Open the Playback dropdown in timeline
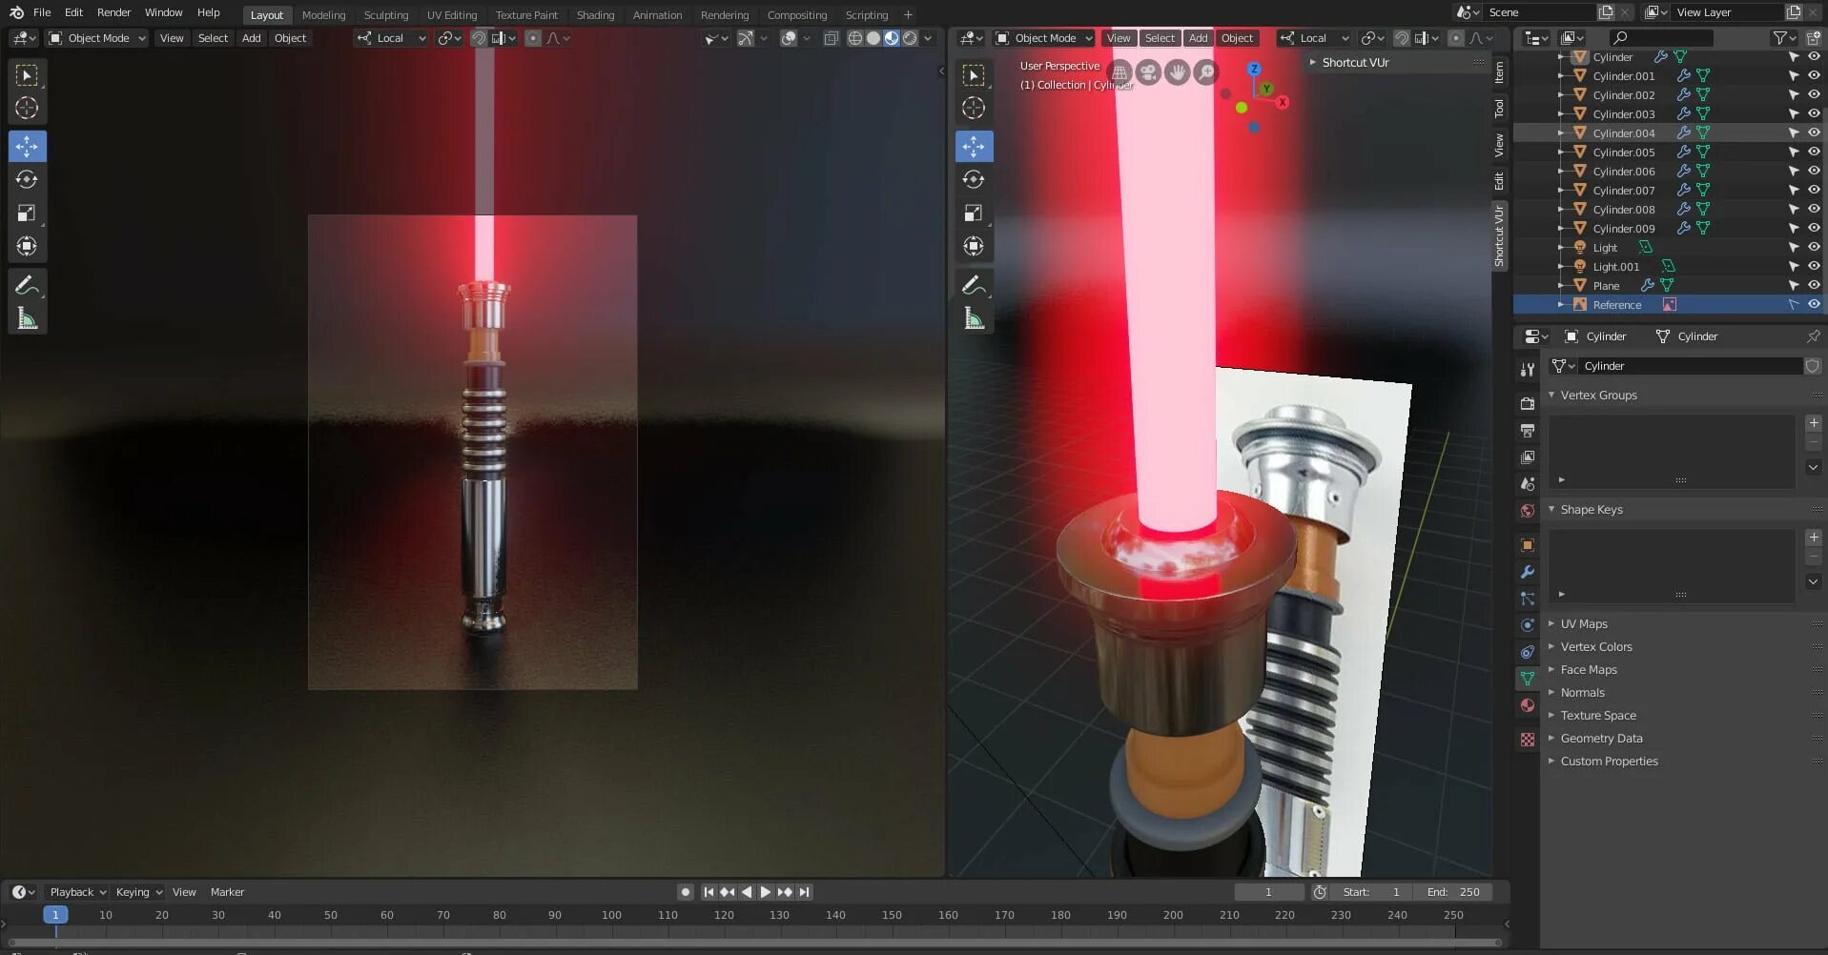This screenshot has height=955, width=1828. [x=76, y=892]
